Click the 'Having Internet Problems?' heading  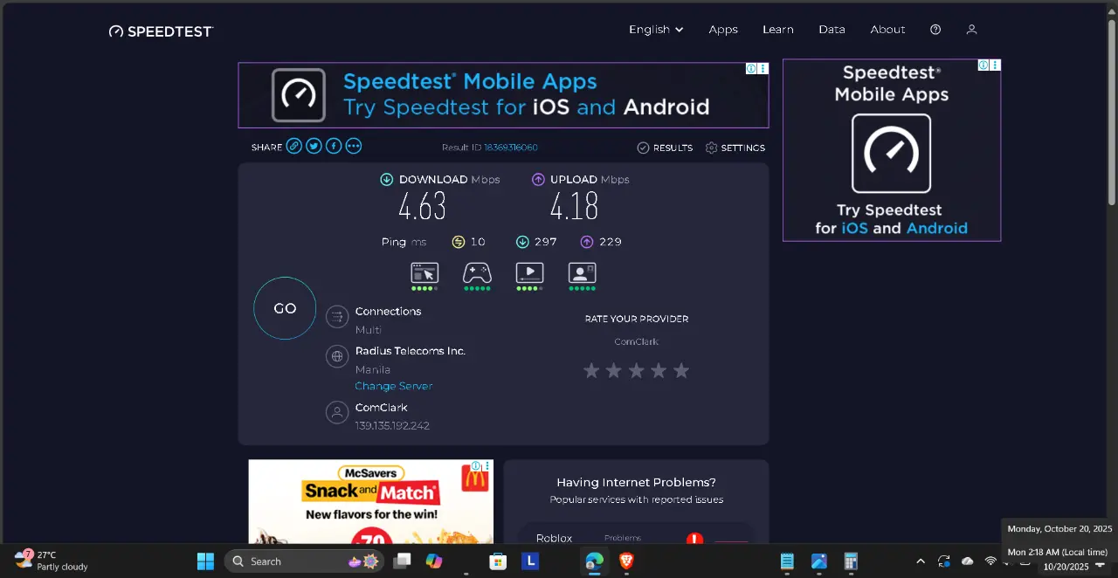point(636,482)
